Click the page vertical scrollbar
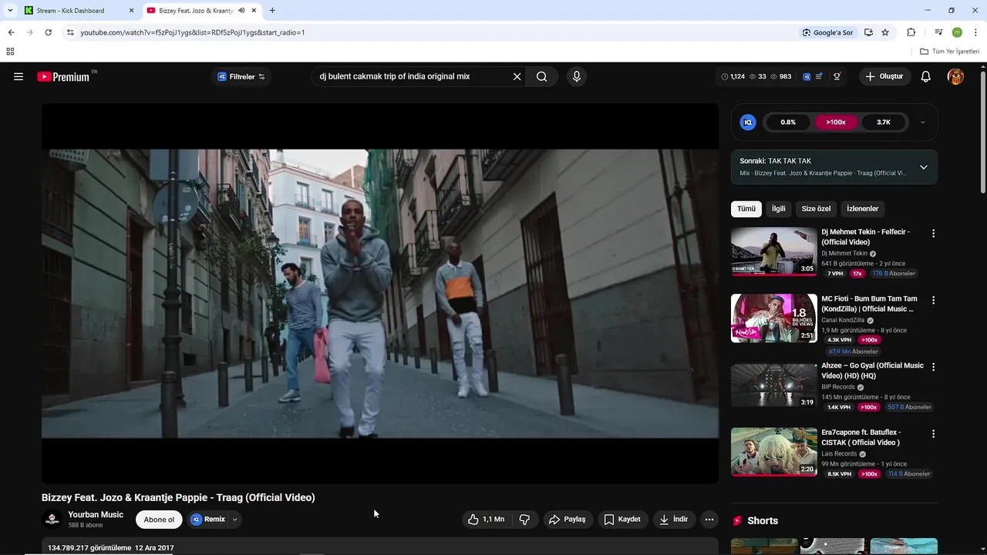This screenshot has height=555, width=987. tap(982, 131)
